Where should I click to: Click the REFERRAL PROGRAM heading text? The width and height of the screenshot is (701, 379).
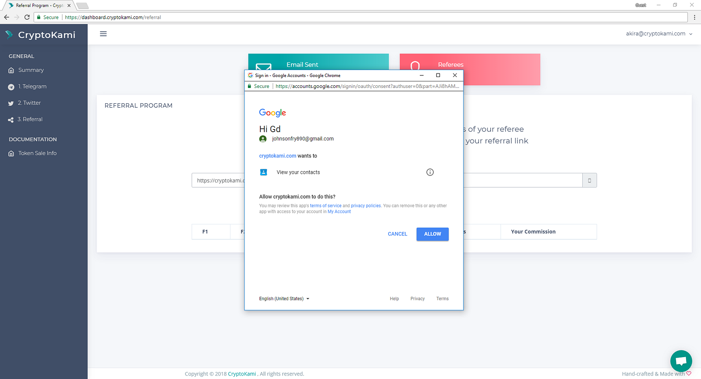pyautogui.click(x=138, y=105)
